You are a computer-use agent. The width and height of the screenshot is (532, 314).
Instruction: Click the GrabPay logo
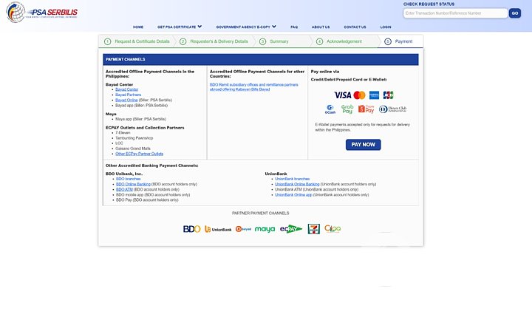point(347,109)
